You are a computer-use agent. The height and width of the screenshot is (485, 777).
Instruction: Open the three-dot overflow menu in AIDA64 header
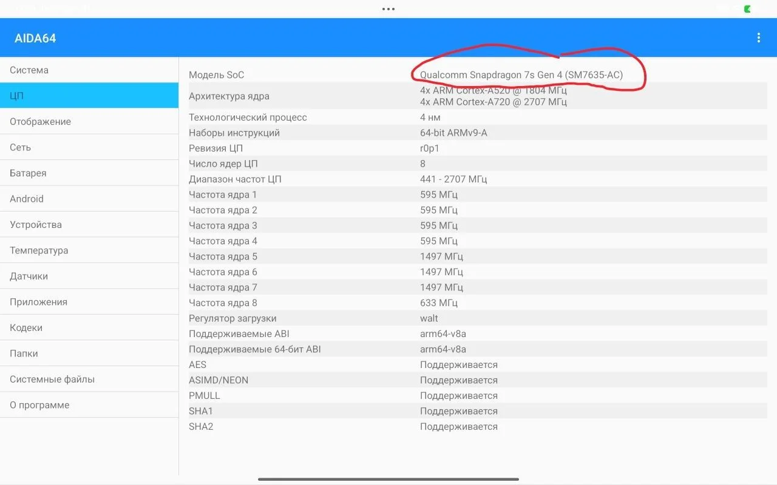coord(758,38)
